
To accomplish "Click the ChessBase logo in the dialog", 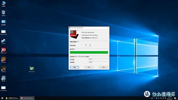I will (74, 34).
